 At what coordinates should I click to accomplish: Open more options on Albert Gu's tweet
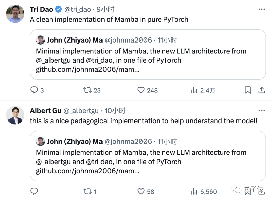tap(262, 111)
